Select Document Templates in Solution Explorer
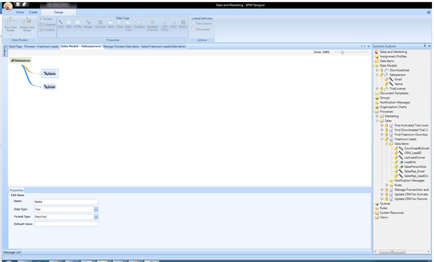The height and width of the screenshot is (262, 434). pyautogui.click(x=394, y=93)
